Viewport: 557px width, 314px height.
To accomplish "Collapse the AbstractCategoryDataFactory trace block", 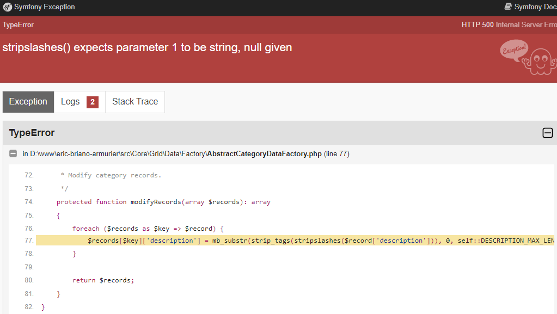I will point(13,153).
